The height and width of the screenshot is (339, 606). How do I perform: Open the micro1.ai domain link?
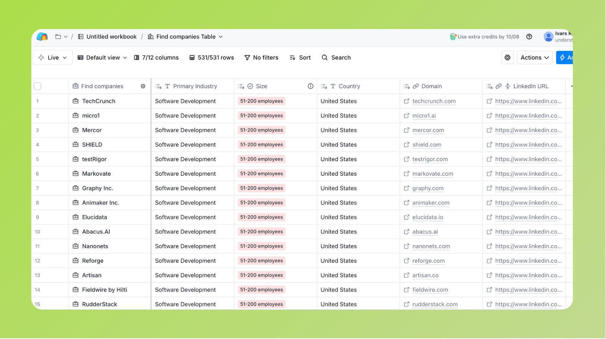click(424, 116)
